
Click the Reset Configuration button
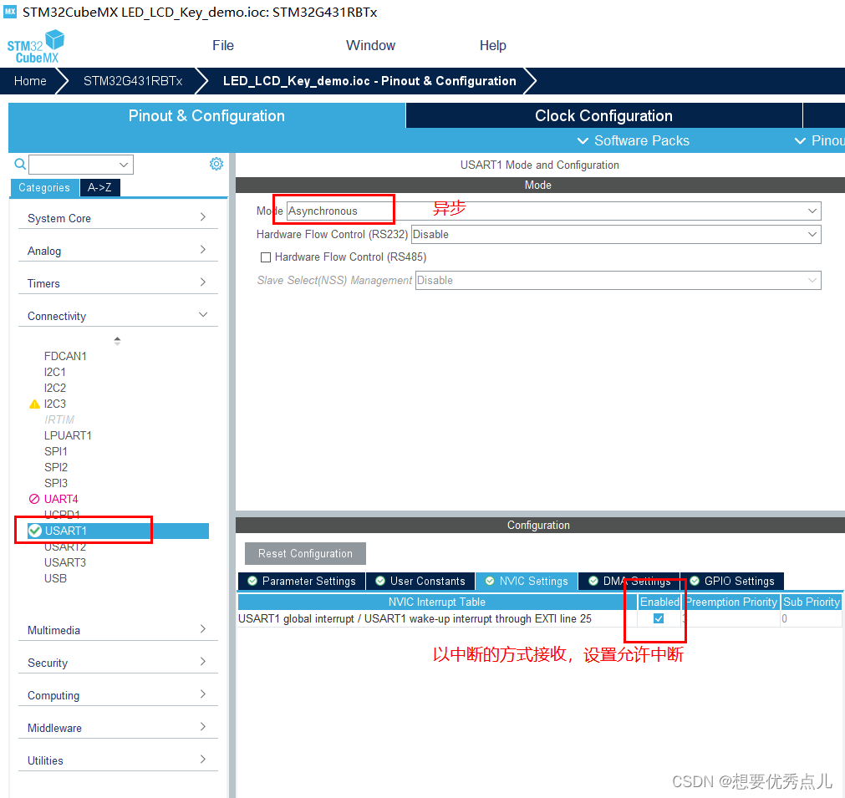[305, 553]
